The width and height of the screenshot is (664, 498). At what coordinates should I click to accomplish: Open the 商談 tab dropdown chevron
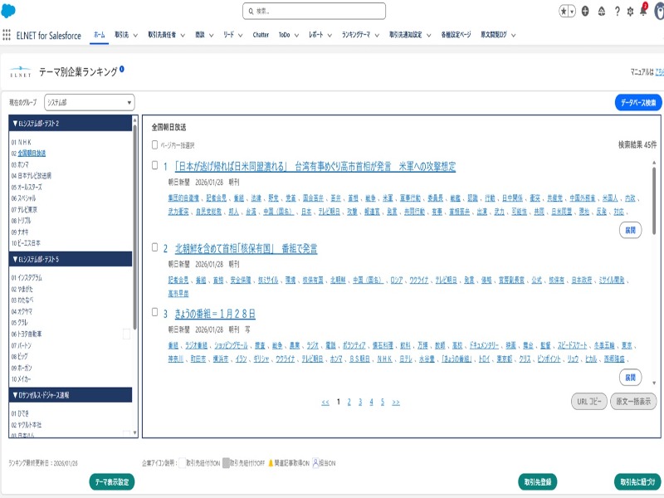pos(212,35)
